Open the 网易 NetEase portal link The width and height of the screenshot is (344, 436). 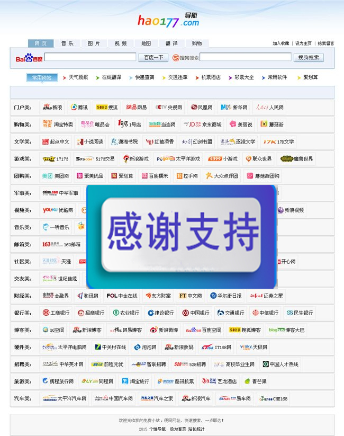coord(136,108)
